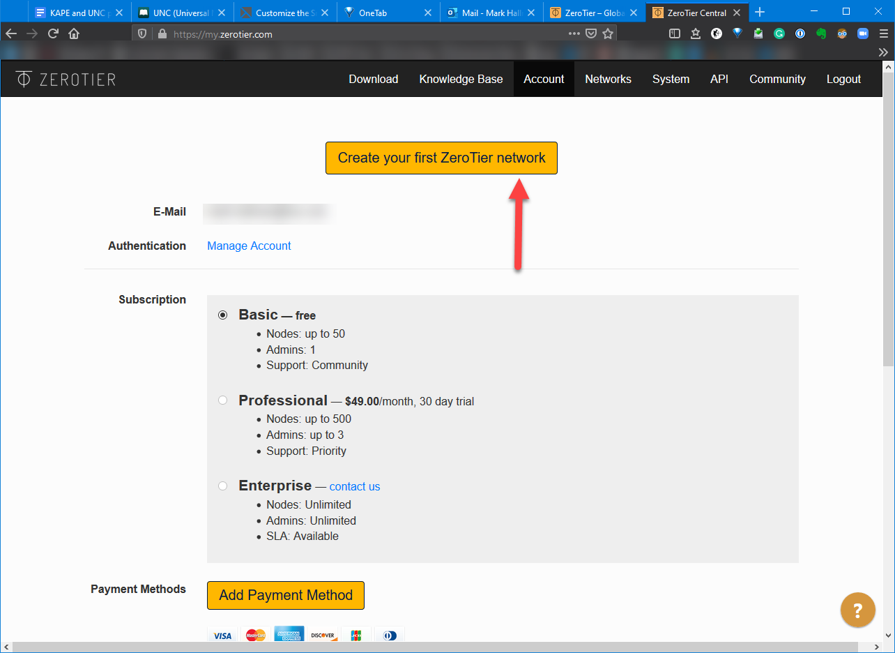Select the Basic free subscription
This screenshot has width=895, height=653.
[x=223, y=315]
